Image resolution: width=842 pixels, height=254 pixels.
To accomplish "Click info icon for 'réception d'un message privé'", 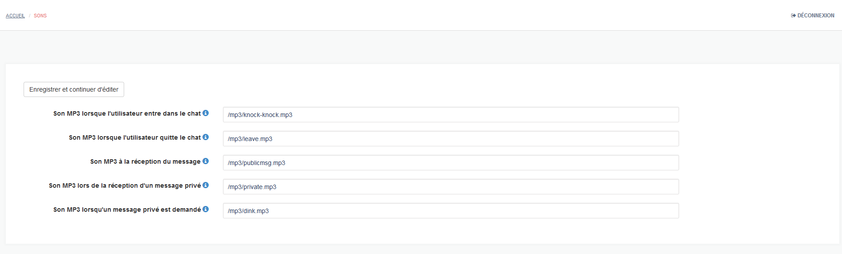I will tap(206, 185).
